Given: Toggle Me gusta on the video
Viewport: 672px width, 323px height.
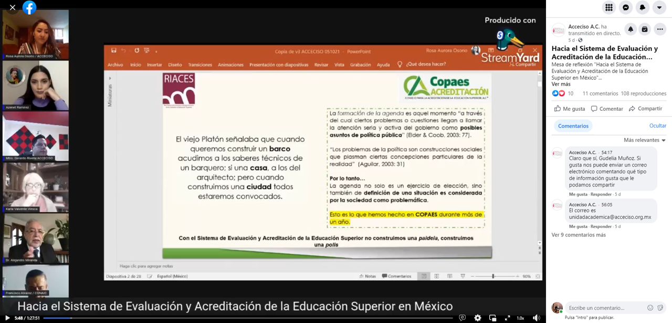Looking at the screenshot, I should coord(570,109).
